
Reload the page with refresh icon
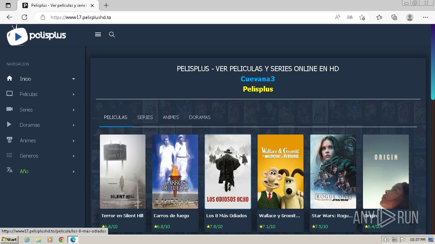(x=24, y=17)
